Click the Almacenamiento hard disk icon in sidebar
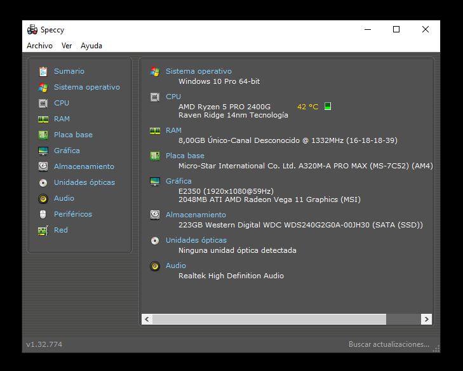 43,166
